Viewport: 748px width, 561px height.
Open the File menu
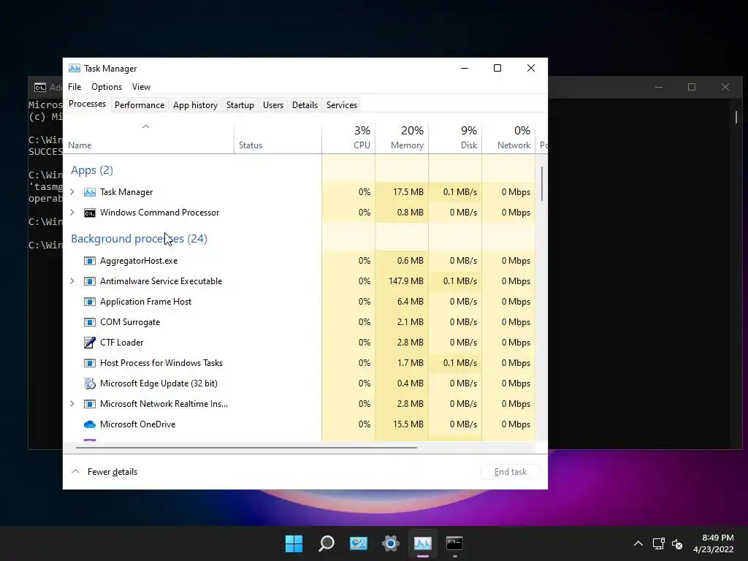coord(75,87)
